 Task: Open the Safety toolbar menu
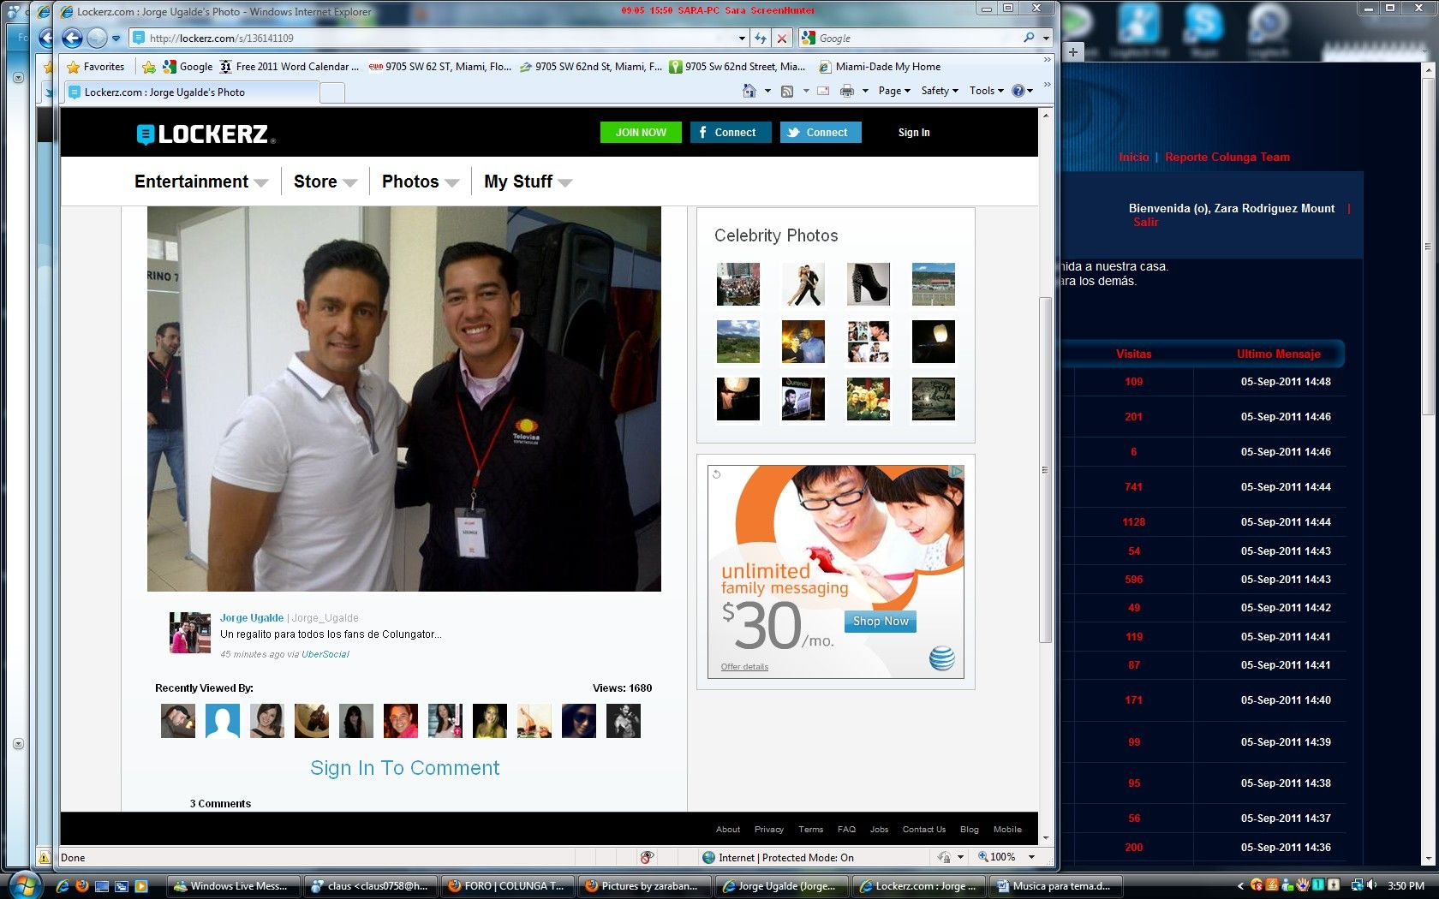tap(939, 91)
